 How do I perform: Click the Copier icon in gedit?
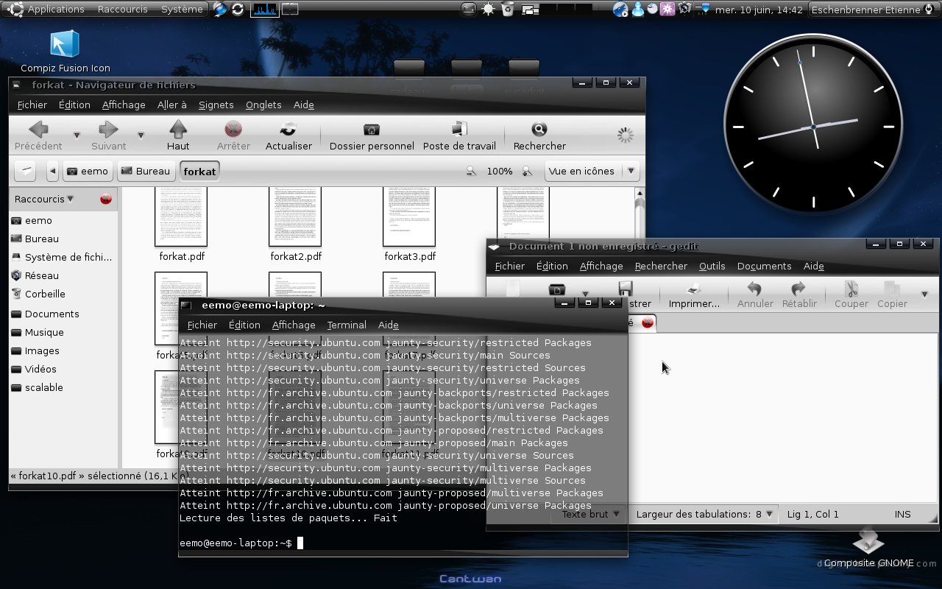892,289
